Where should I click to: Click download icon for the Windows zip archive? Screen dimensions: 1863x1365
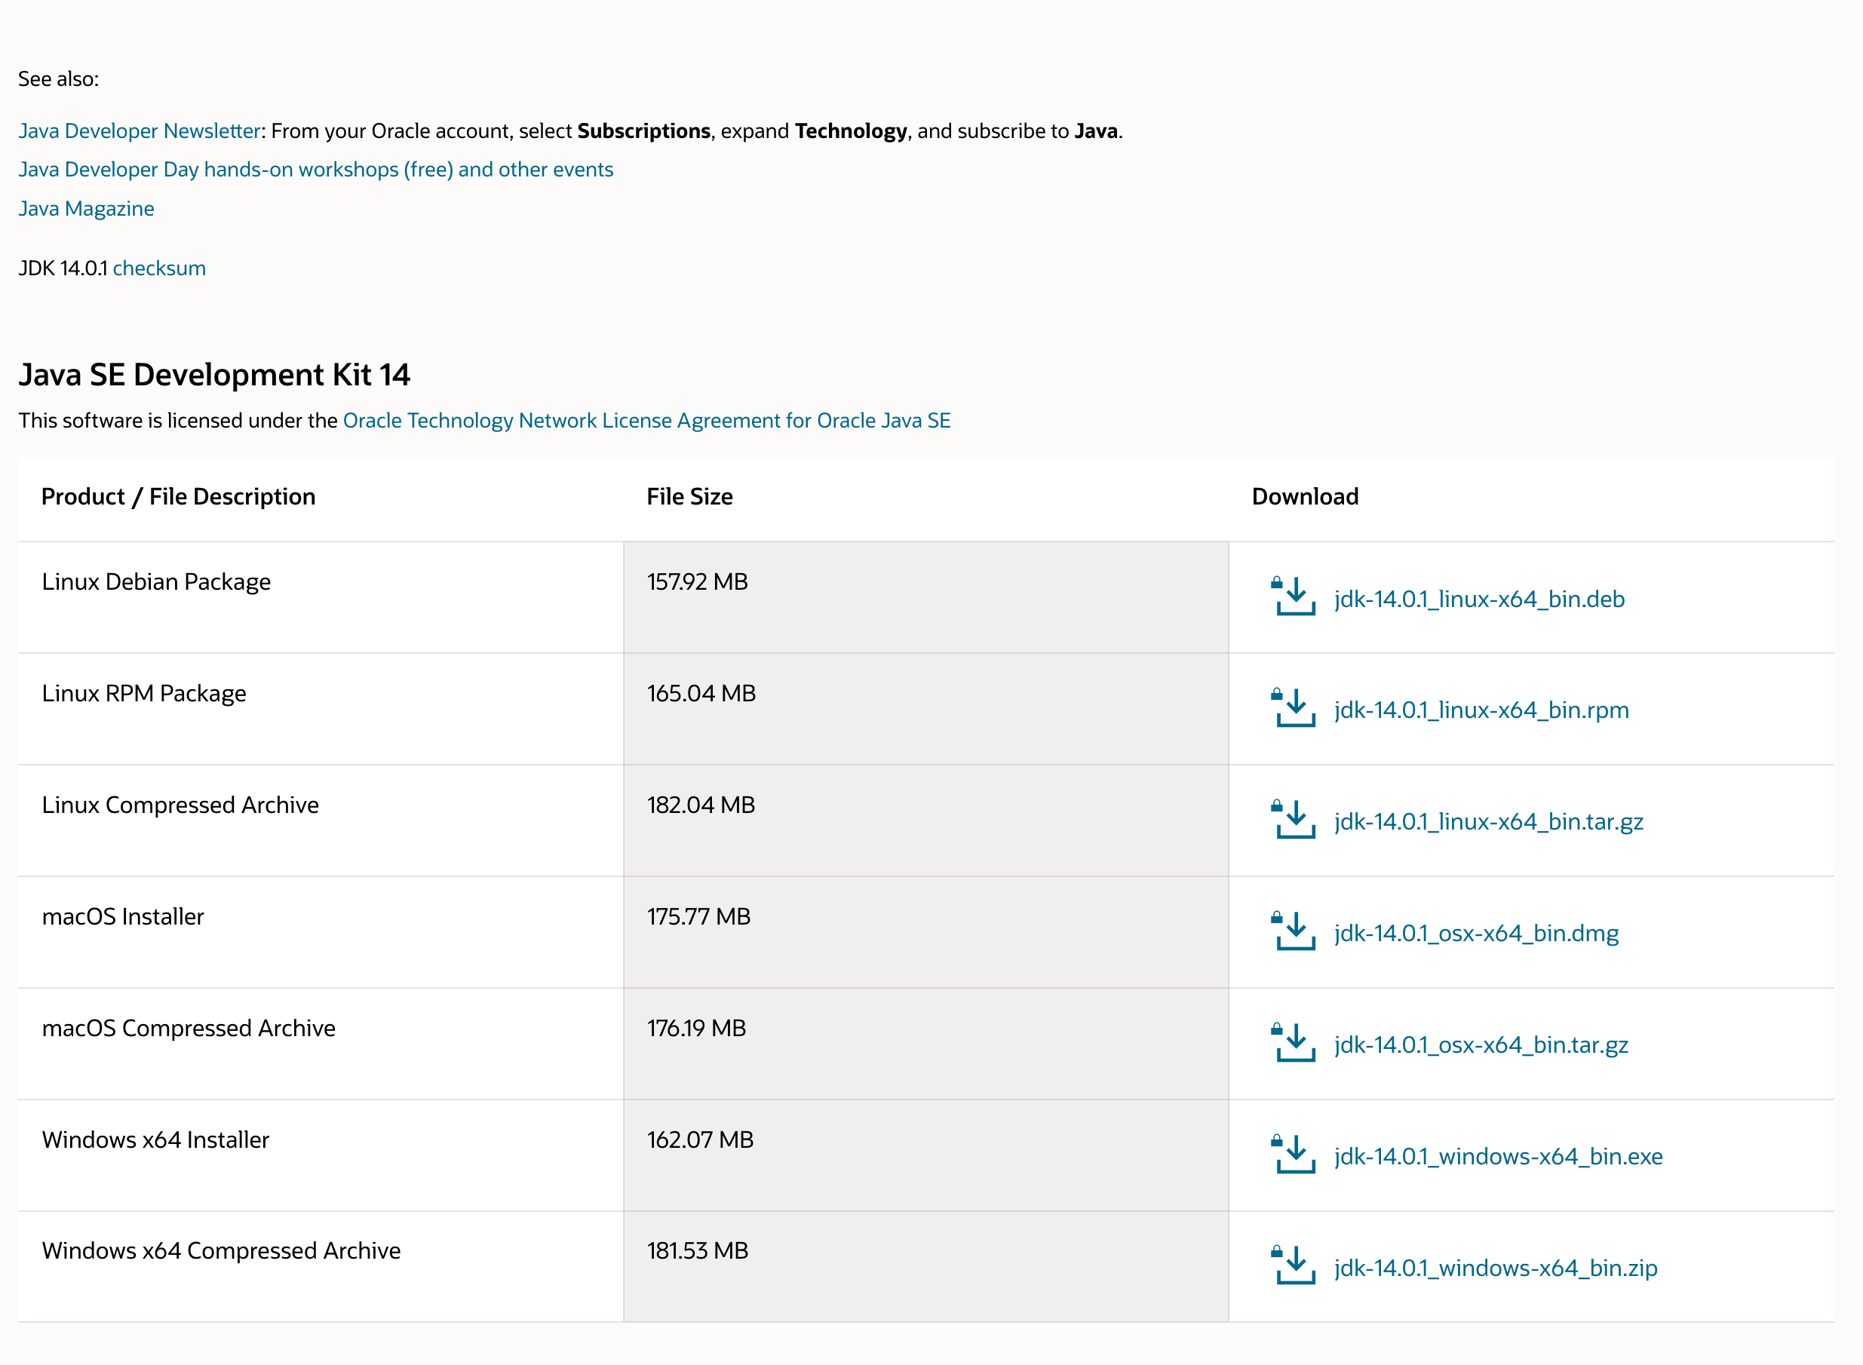1293,1266
